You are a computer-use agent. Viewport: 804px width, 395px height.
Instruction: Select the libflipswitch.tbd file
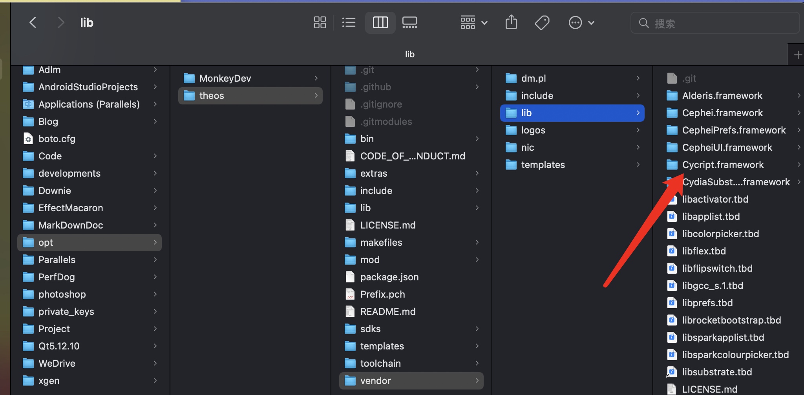tap(733, 268)
